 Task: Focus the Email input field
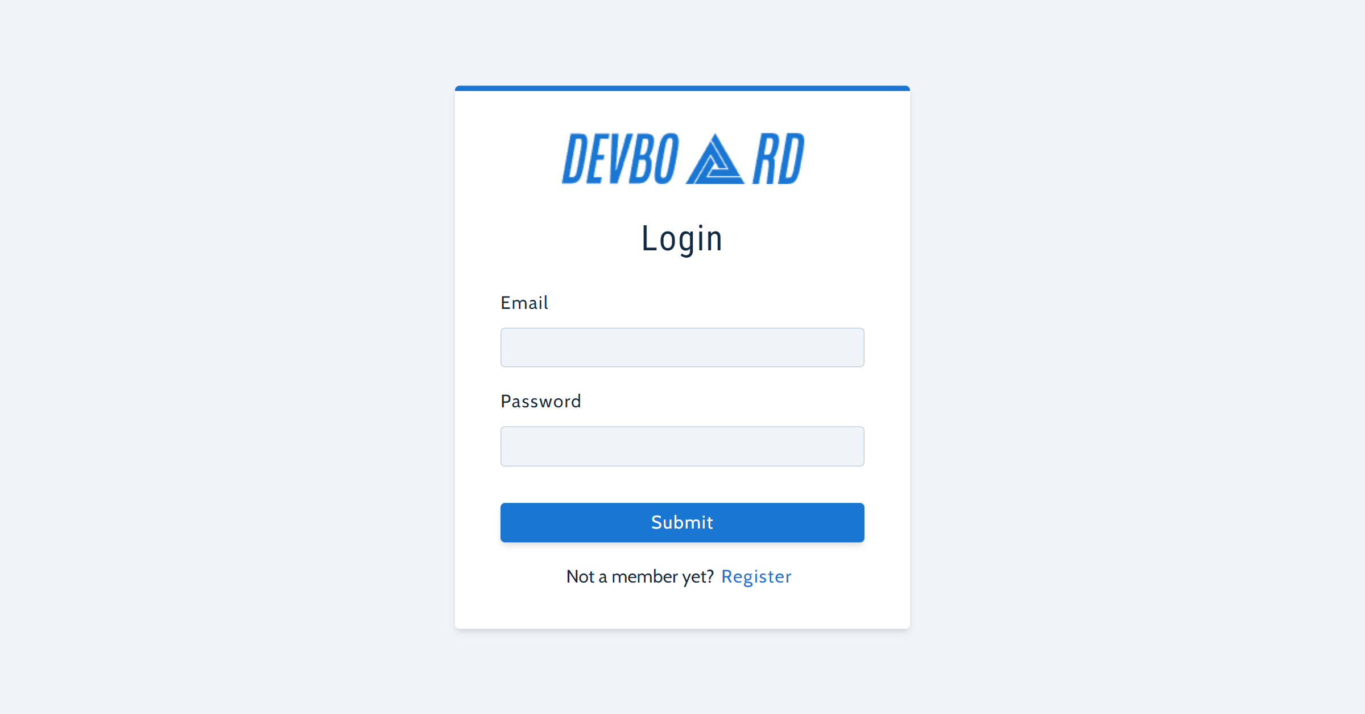[682, 347]
